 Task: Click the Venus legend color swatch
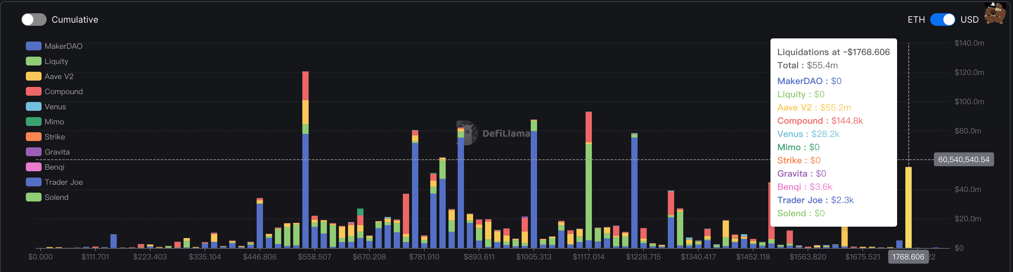(33, 106)
